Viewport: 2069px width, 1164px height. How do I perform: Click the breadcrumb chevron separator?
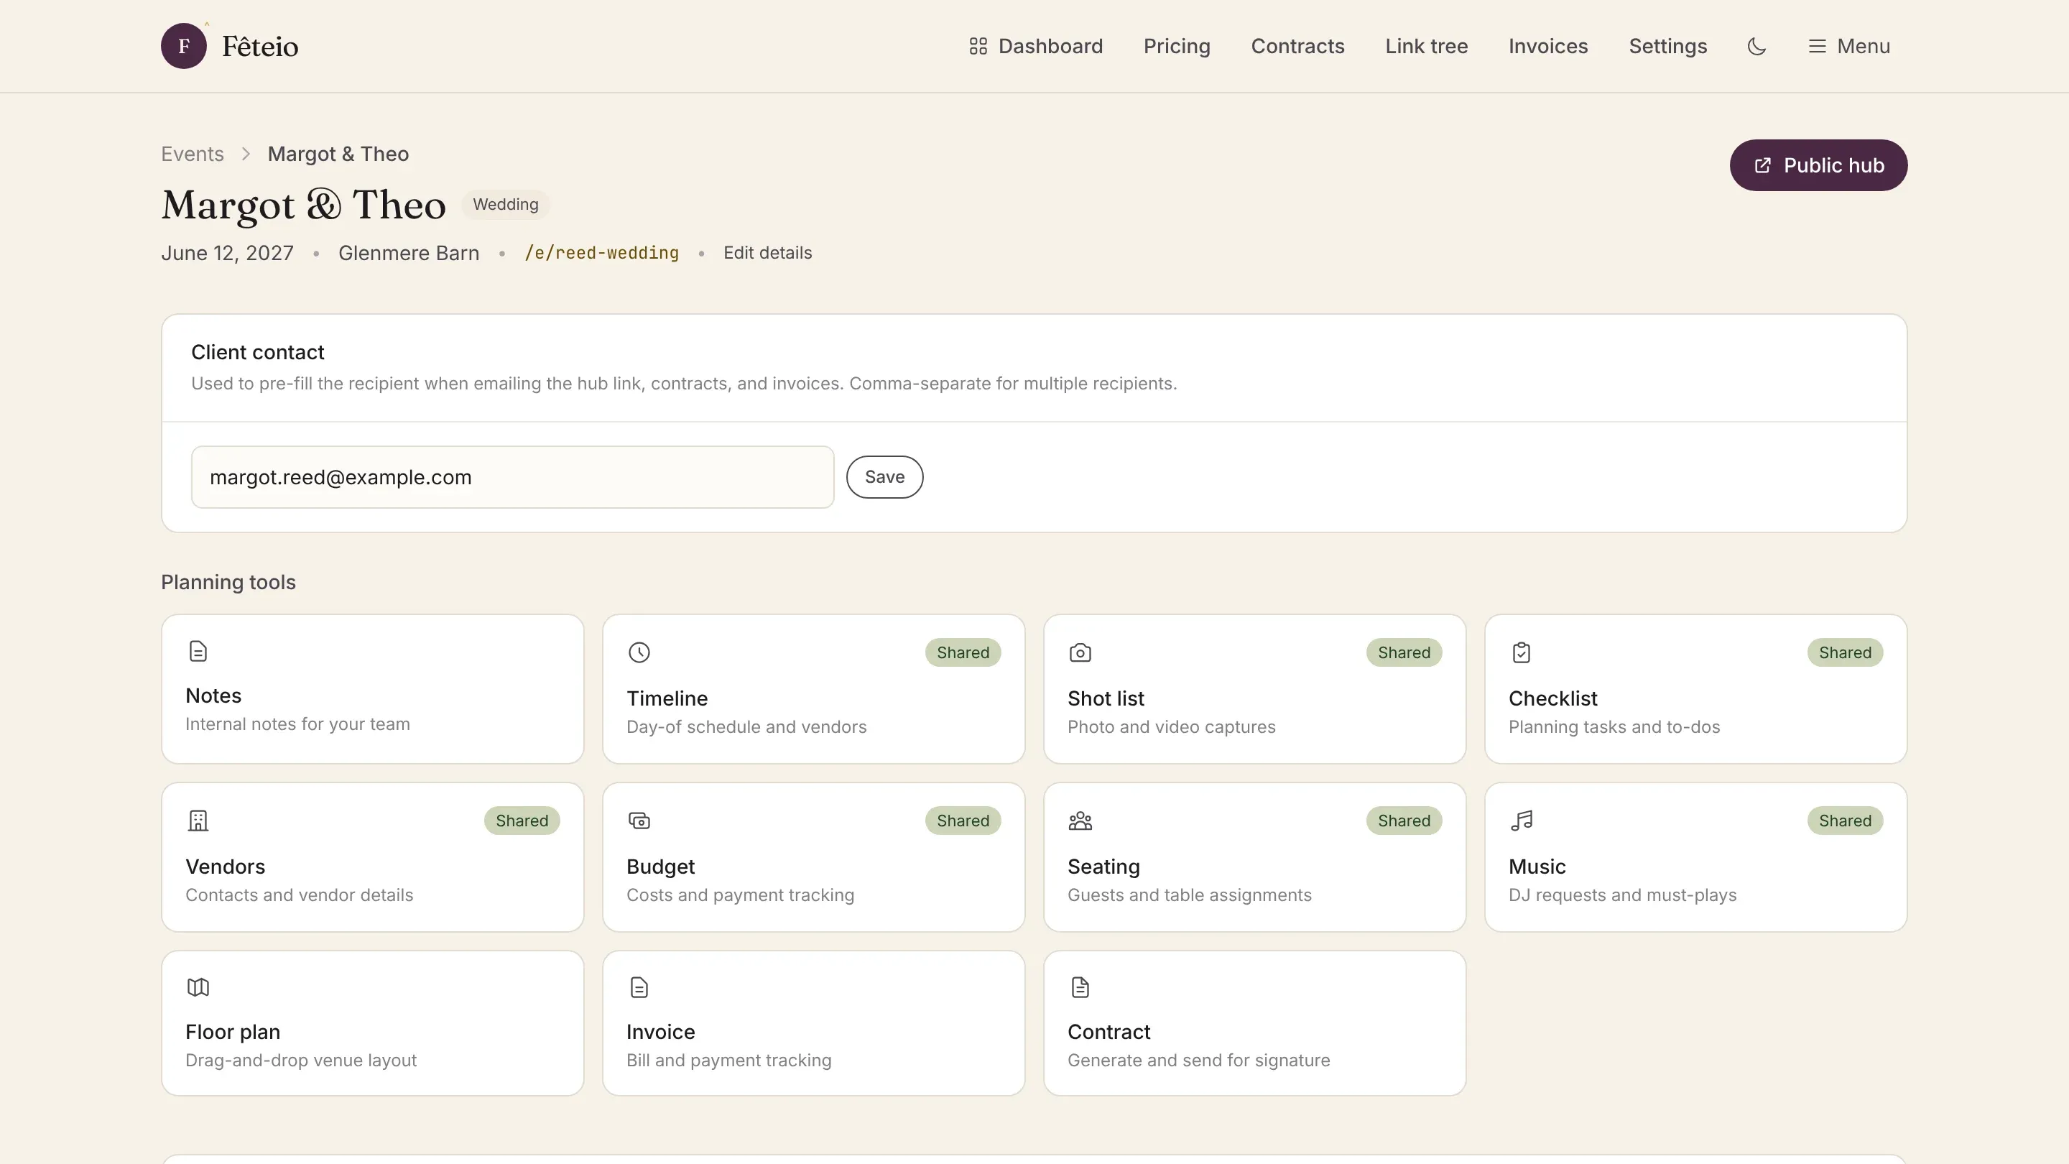coord(246,154)
